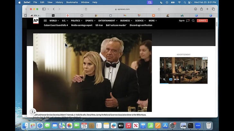This screenshot has height=131, width=234.
Task: Click the ad video progress bar
Action: pos(184,83)
